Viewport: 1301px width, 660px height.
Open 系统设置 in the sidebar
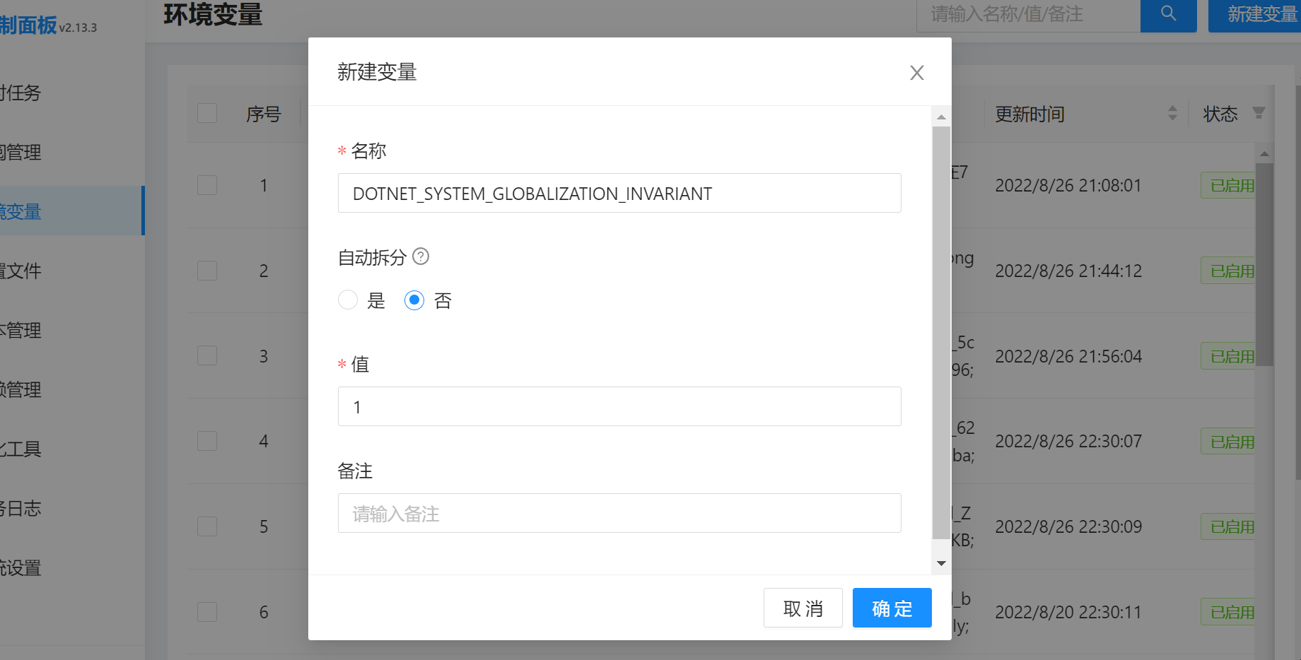21,568
